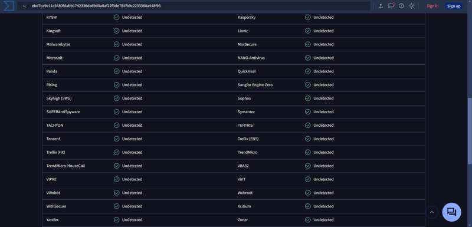Click the check icon in TACHYON row
Viewport: 472px width, 227px height.
pyautogui.click(x=116, y=126)
